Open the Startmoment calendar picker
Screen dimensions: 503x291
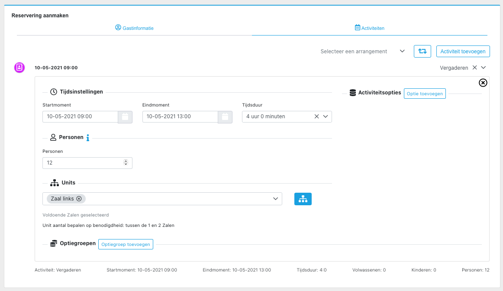125,116
